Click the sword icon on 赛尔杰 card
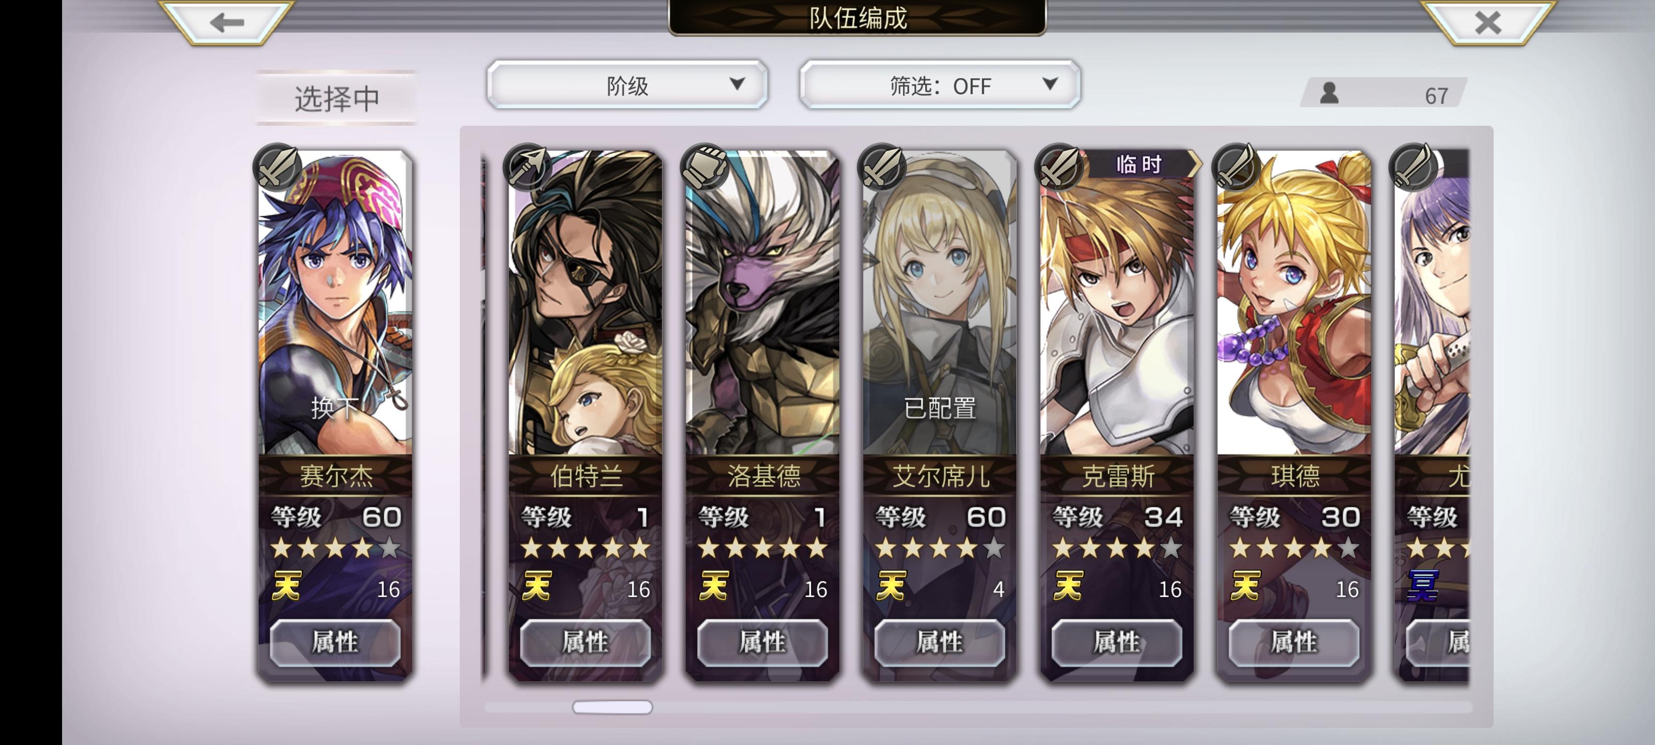 coord(278,167)
